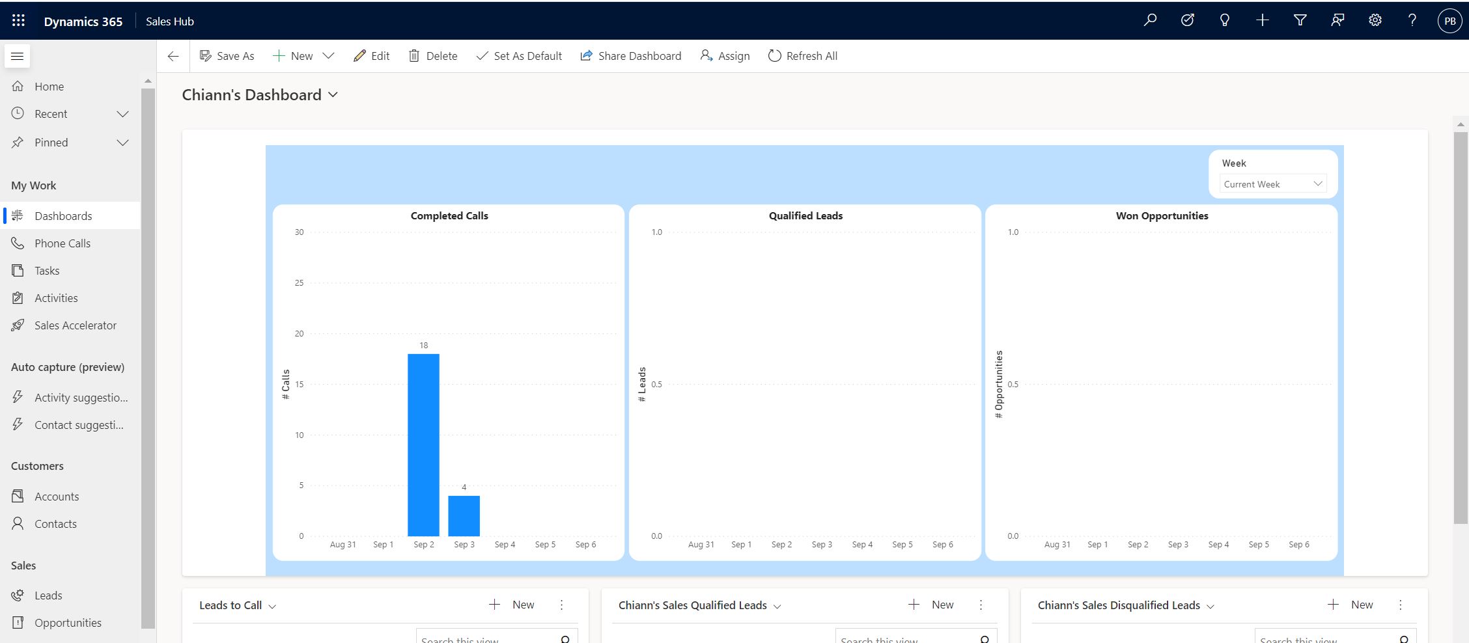Open the app launcher waffle icon
The image size is (1469, 643).
[x=18, y=21]
